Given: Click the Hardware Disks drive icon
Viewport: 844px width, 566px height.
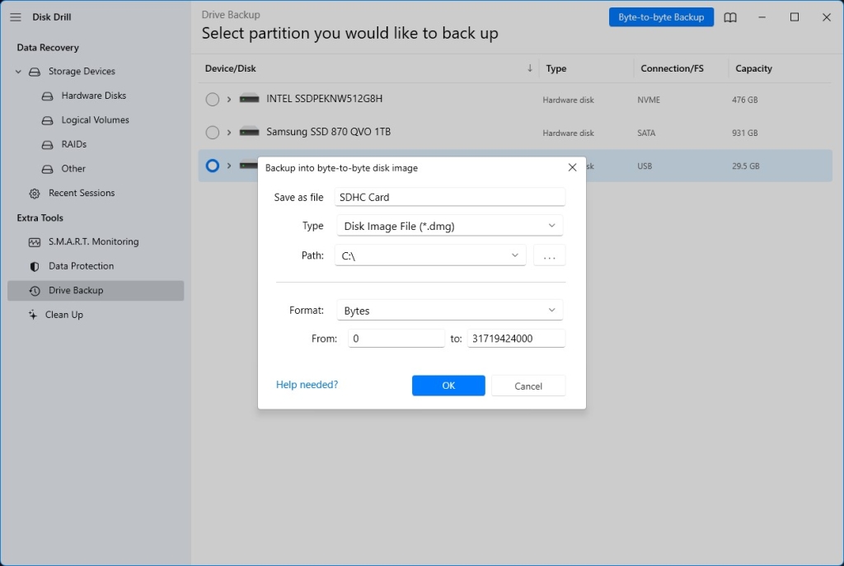Looking at the screenshot, I should [47, 96].
